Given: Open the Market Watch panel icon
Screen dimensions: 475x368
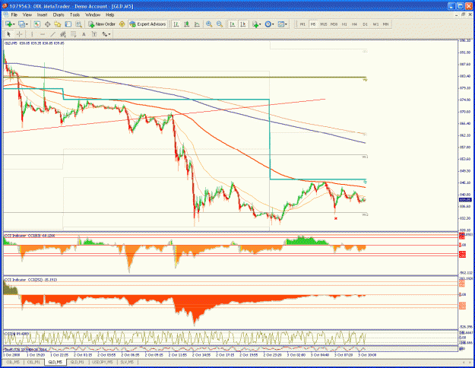Looking at the screenshot, I should click(x=37, y=24).
